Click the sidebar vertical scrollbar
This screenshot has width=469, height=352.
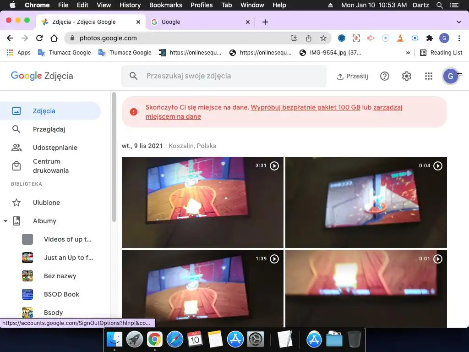click(x=114, y=157)
